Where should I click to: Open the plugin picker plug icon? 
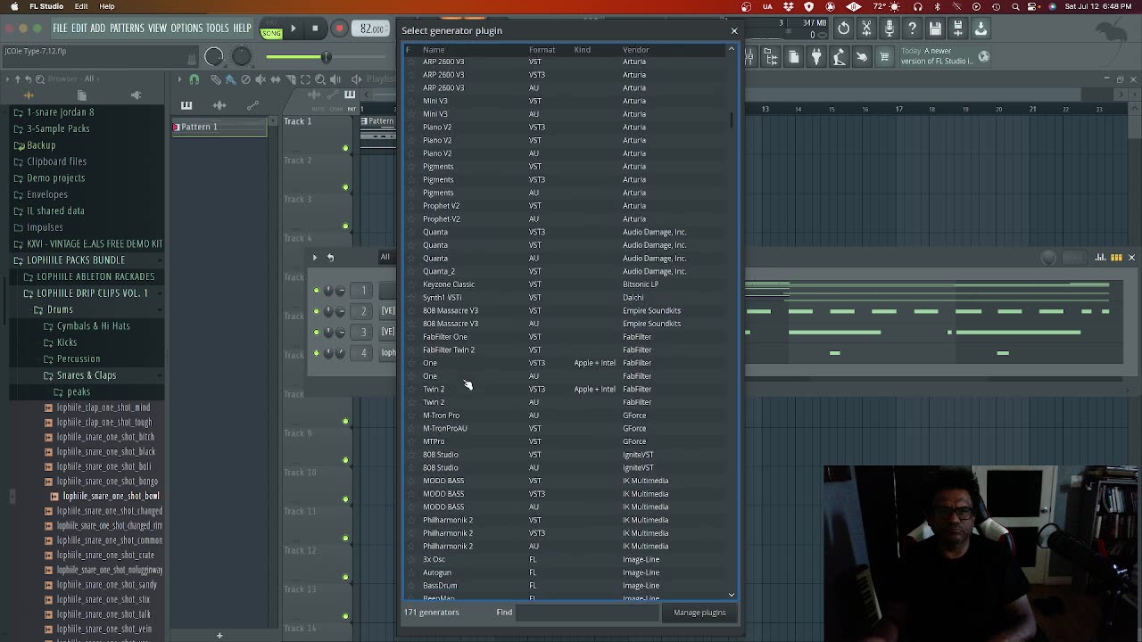[x=816, y=57]
